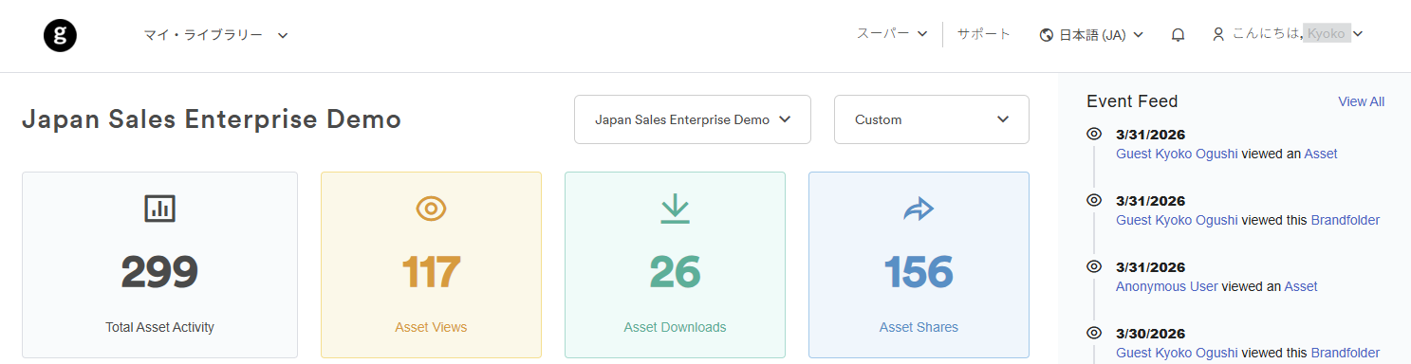Click the 3/30/2026 event date

tap(1151, 333)
